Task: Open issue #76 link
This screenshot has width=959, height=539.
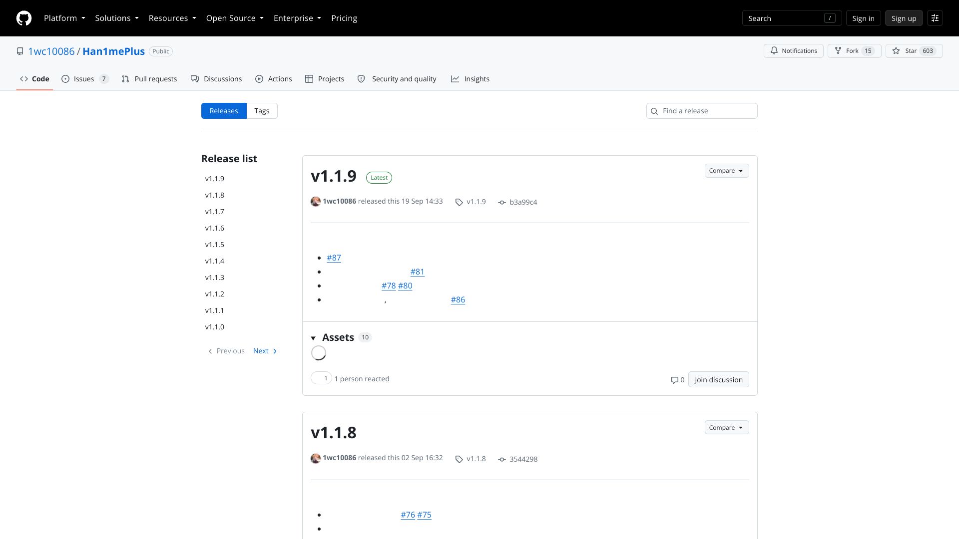Action: pos(408,515)
